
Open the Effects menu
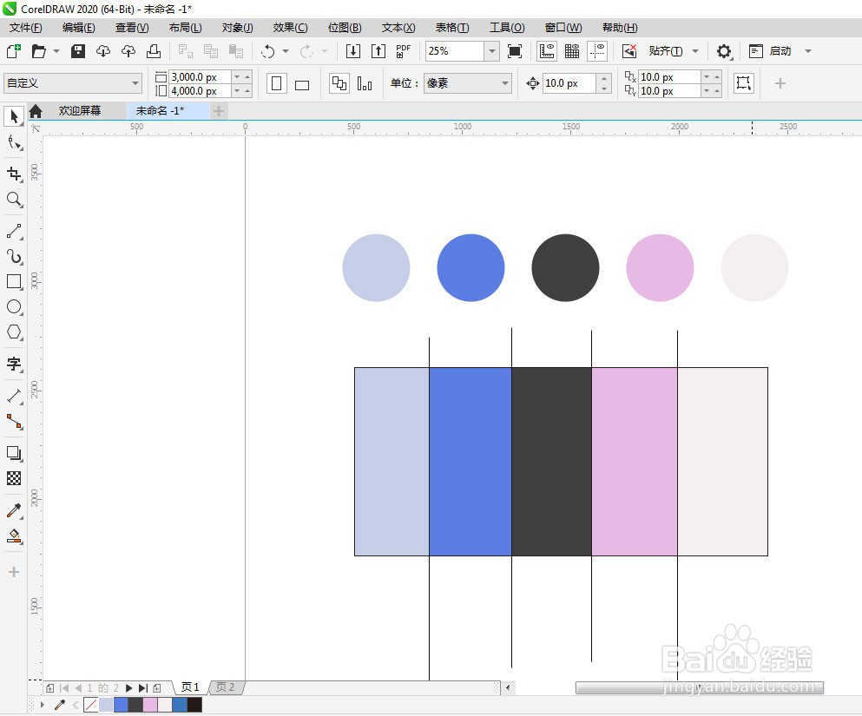coord(290,28)
